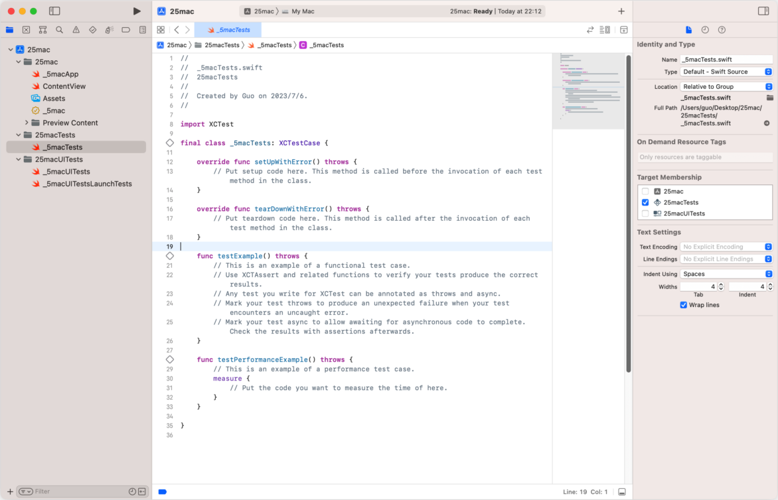
Task: Uncheck 25macTests target membership
Action: (x=645, y=202)
